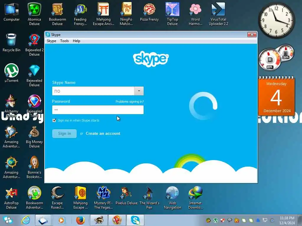Select the Pixelus Deluxe icon

click(x=126, y=196)
